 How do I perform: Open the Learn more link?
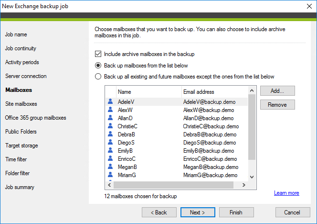click(286, 193)
